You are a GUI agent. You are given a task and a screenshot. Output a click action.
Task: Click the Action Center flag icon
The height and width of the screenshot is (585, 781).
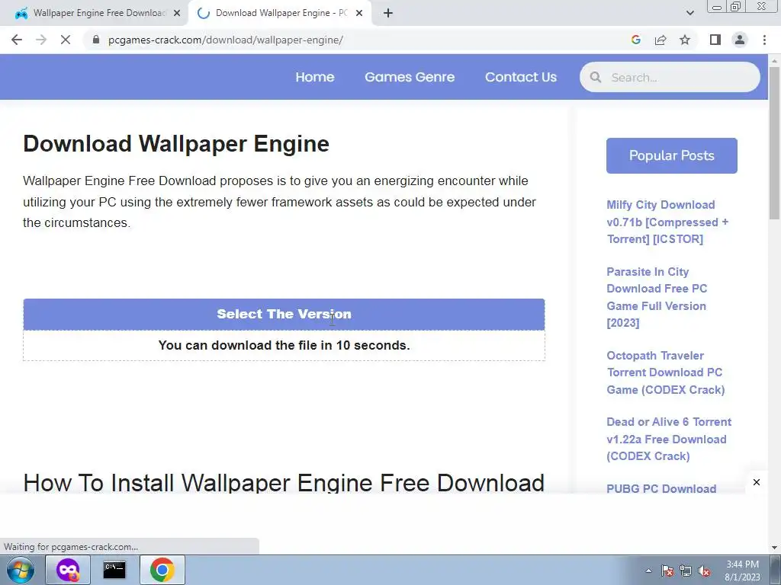pyautogui.click(x=667, y=571)
